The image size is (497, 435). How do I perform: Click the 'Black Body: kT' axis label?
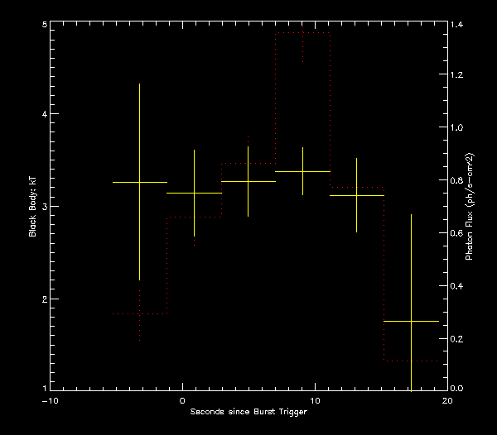tap(33, 207)
